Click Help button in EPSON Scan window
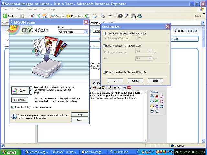Viewport: 207px width, 155px height. coord(80,115)
